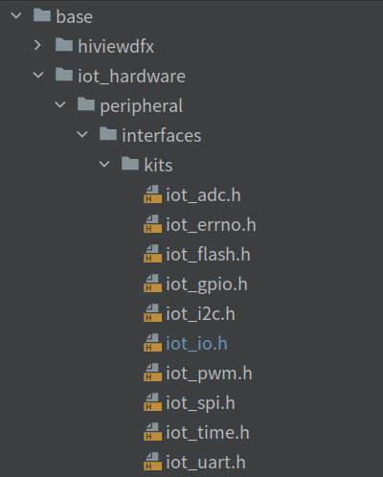The width and height of the screenshot is (383, 477).
Task: Collapse the kits folder chevron
Action: pyautogui.click(x=104, y=164)
